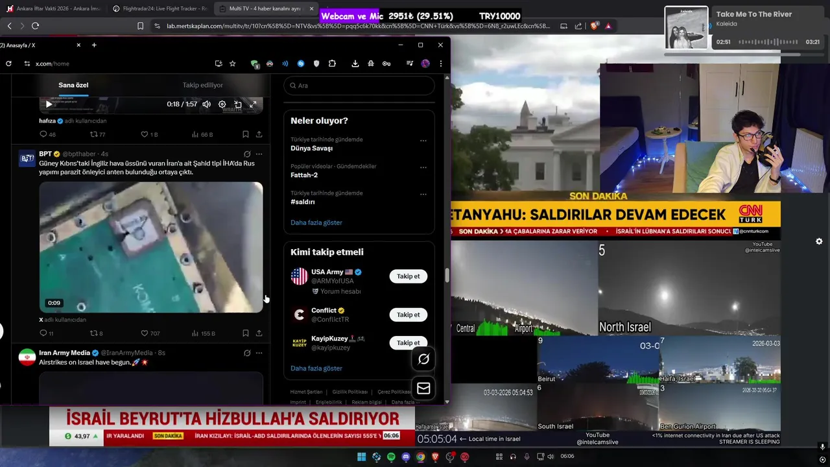830x467 pixels.
Task: Click the key password icon in X window toolbar
Action: tap(386, 64)
